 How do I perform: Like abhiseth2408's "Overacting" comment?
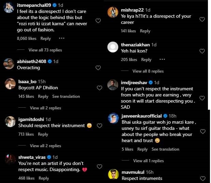pyautogui.click(x=98, y=68)
